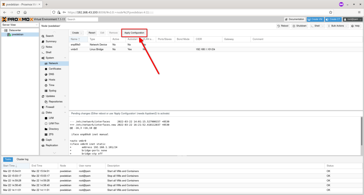Click the Create VM button
The width and height of the screenshot is (364, 195).
point(315,20)
